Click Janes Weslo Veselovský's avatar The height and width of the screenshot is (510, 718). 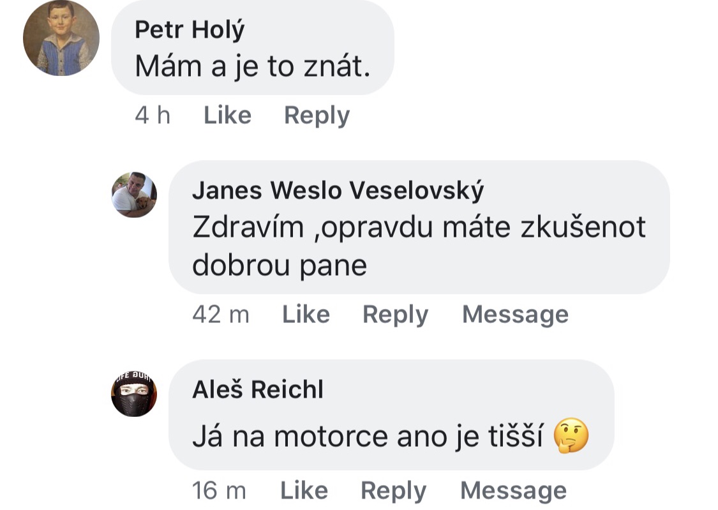(x=134, y=195)
